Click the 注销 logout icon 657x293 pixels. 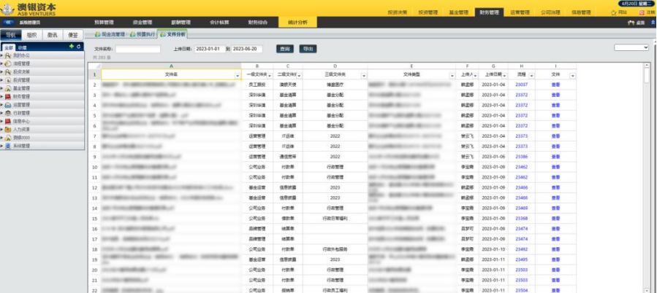[x=642, y=12]
